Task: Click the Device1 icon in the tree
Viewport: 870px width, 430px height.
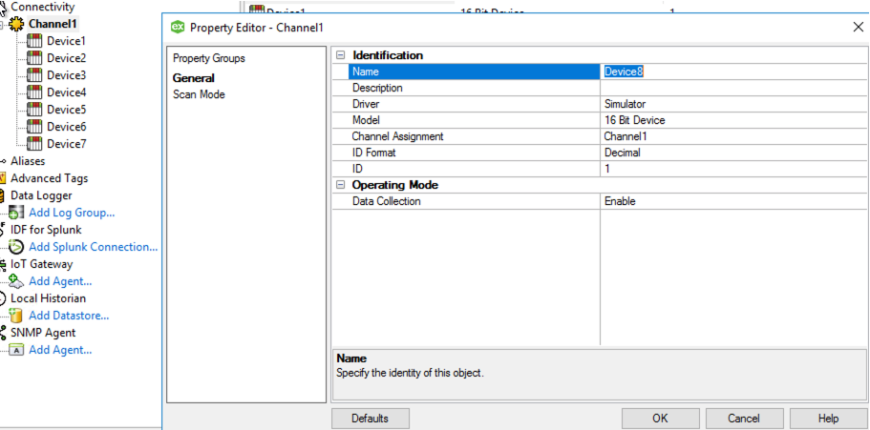Action: pos(35,41)
